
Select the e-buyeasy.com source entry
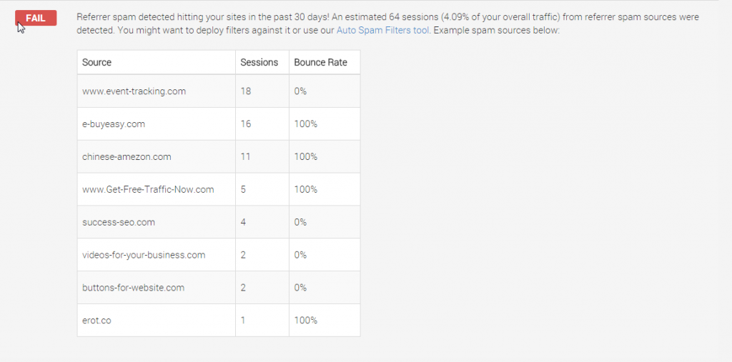(114, 124)
